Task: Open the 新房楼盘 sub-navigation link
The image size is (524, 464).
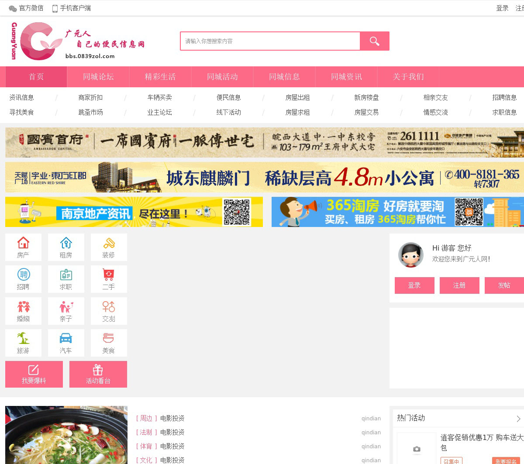Action: (x=366, y=97)
